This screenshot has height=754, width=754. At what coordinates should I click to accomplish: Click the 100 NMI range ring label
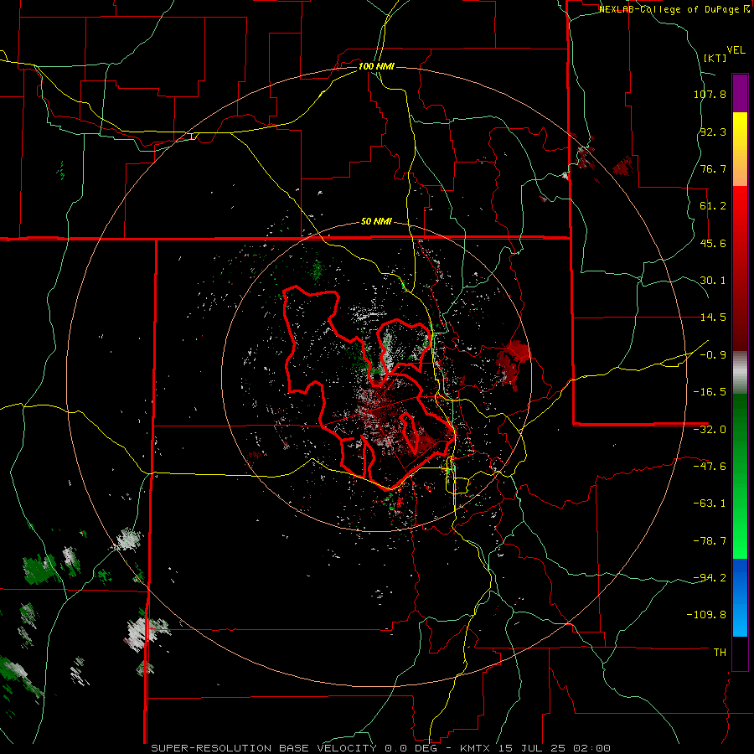(x=376, y=66)
